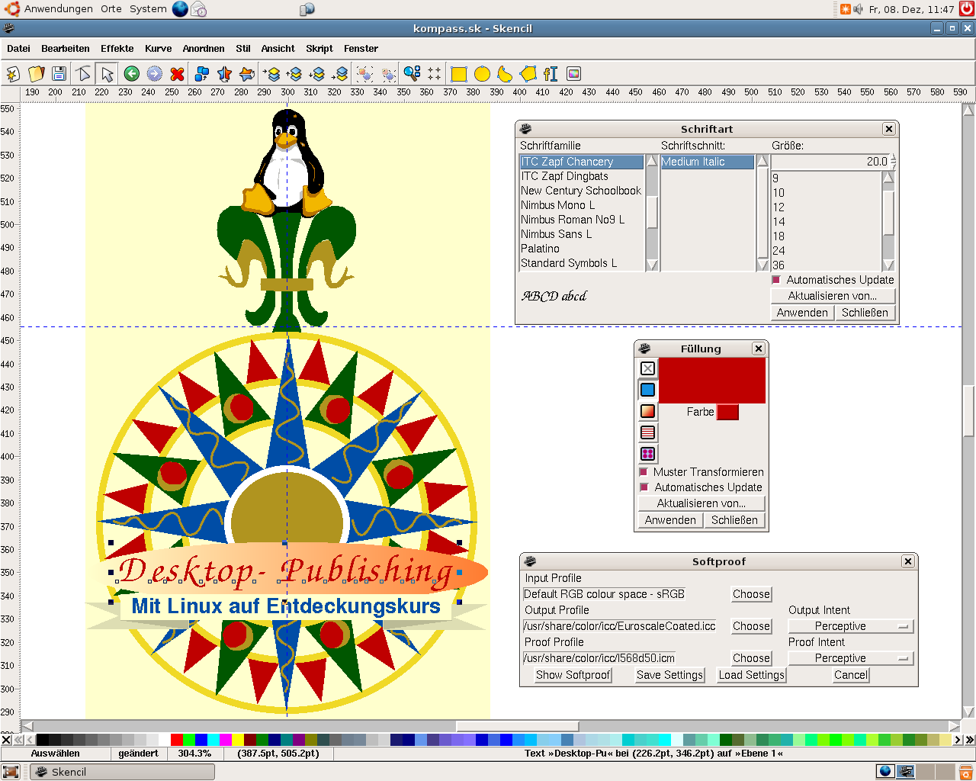Open the Proof Intent Perceptive dropdown
The height and width of the screenshot is (781, 976).
[x=850, y=658]
